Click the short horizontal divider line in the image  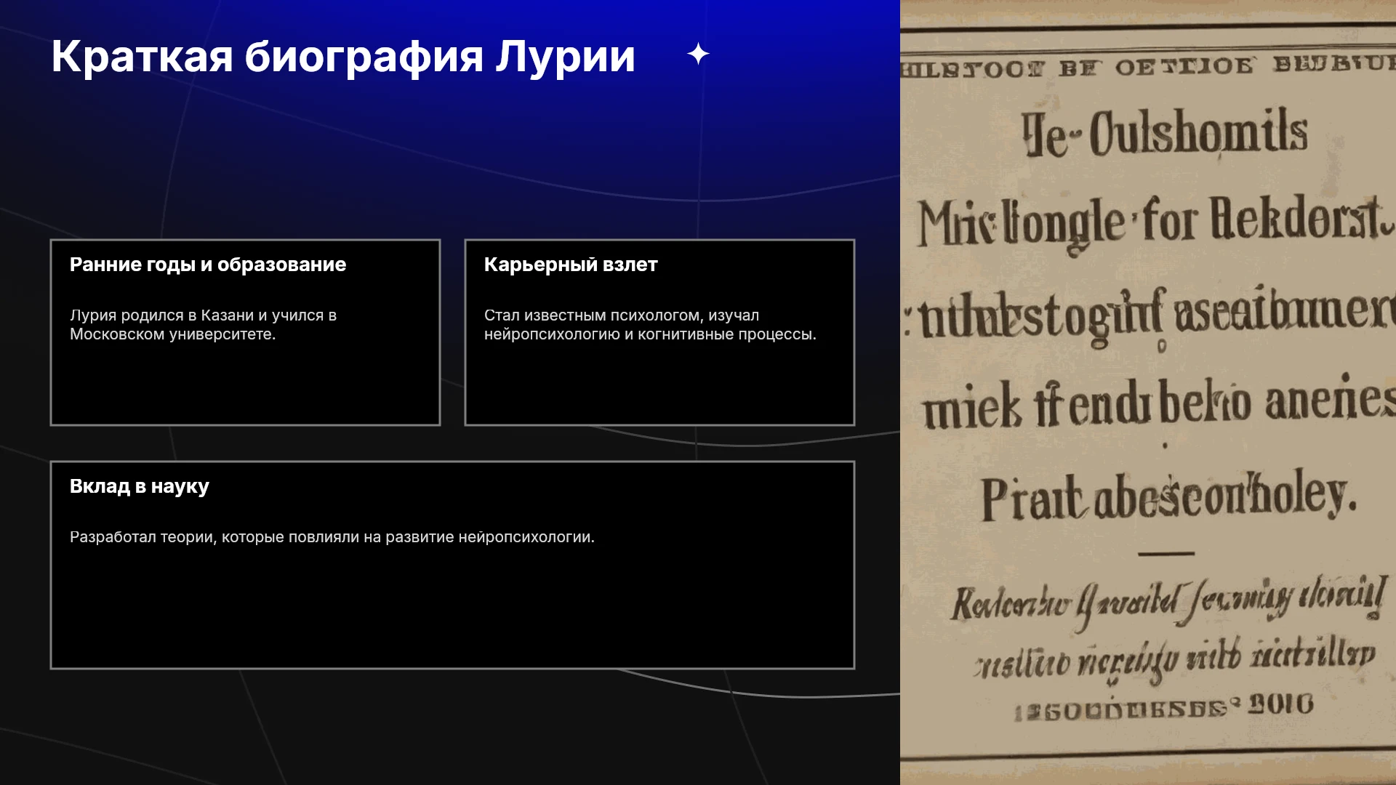(1166, 554)
